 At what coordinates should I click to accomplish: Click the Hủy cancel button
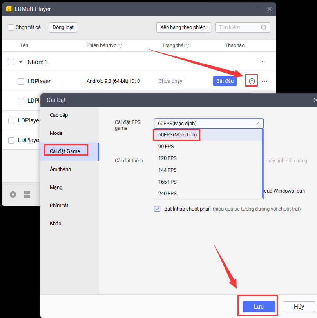(299, 307)
